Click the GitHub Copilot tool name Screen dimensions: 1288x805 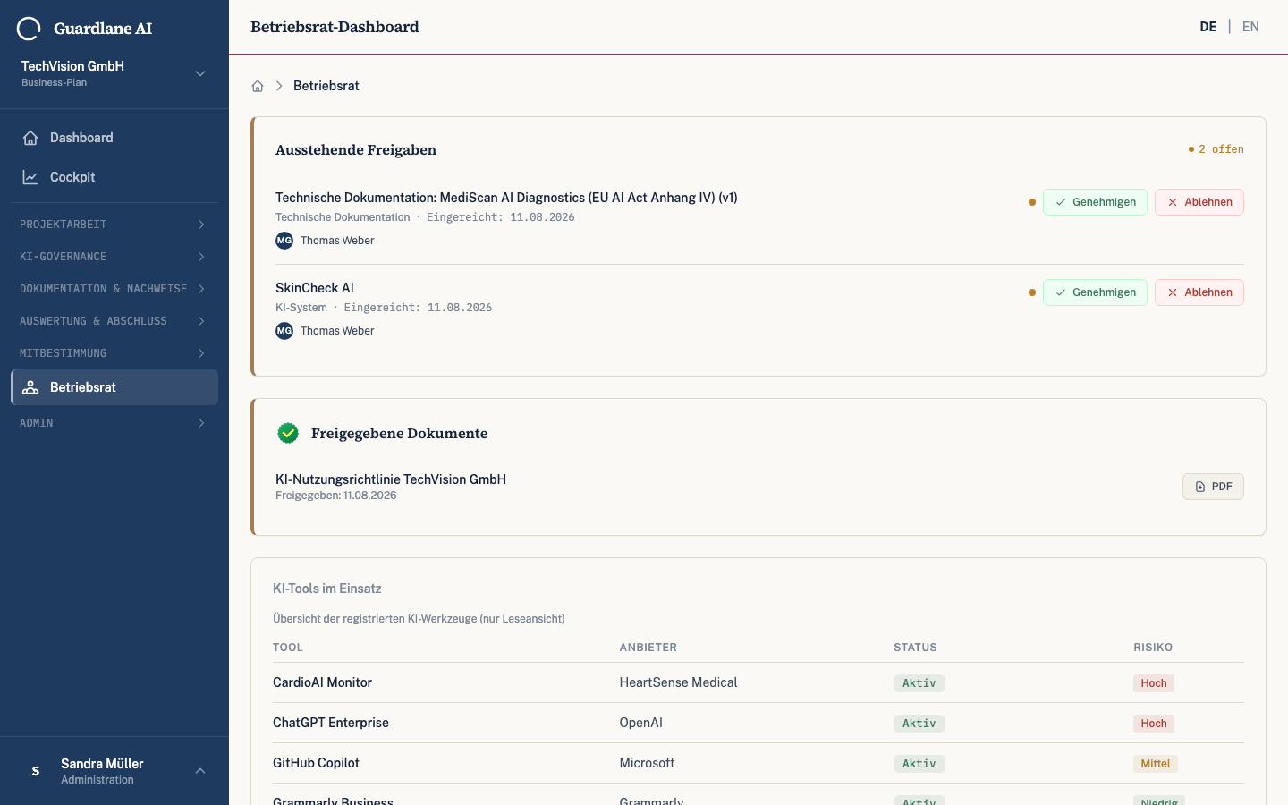pyautogui.click(x=316, y=763)
